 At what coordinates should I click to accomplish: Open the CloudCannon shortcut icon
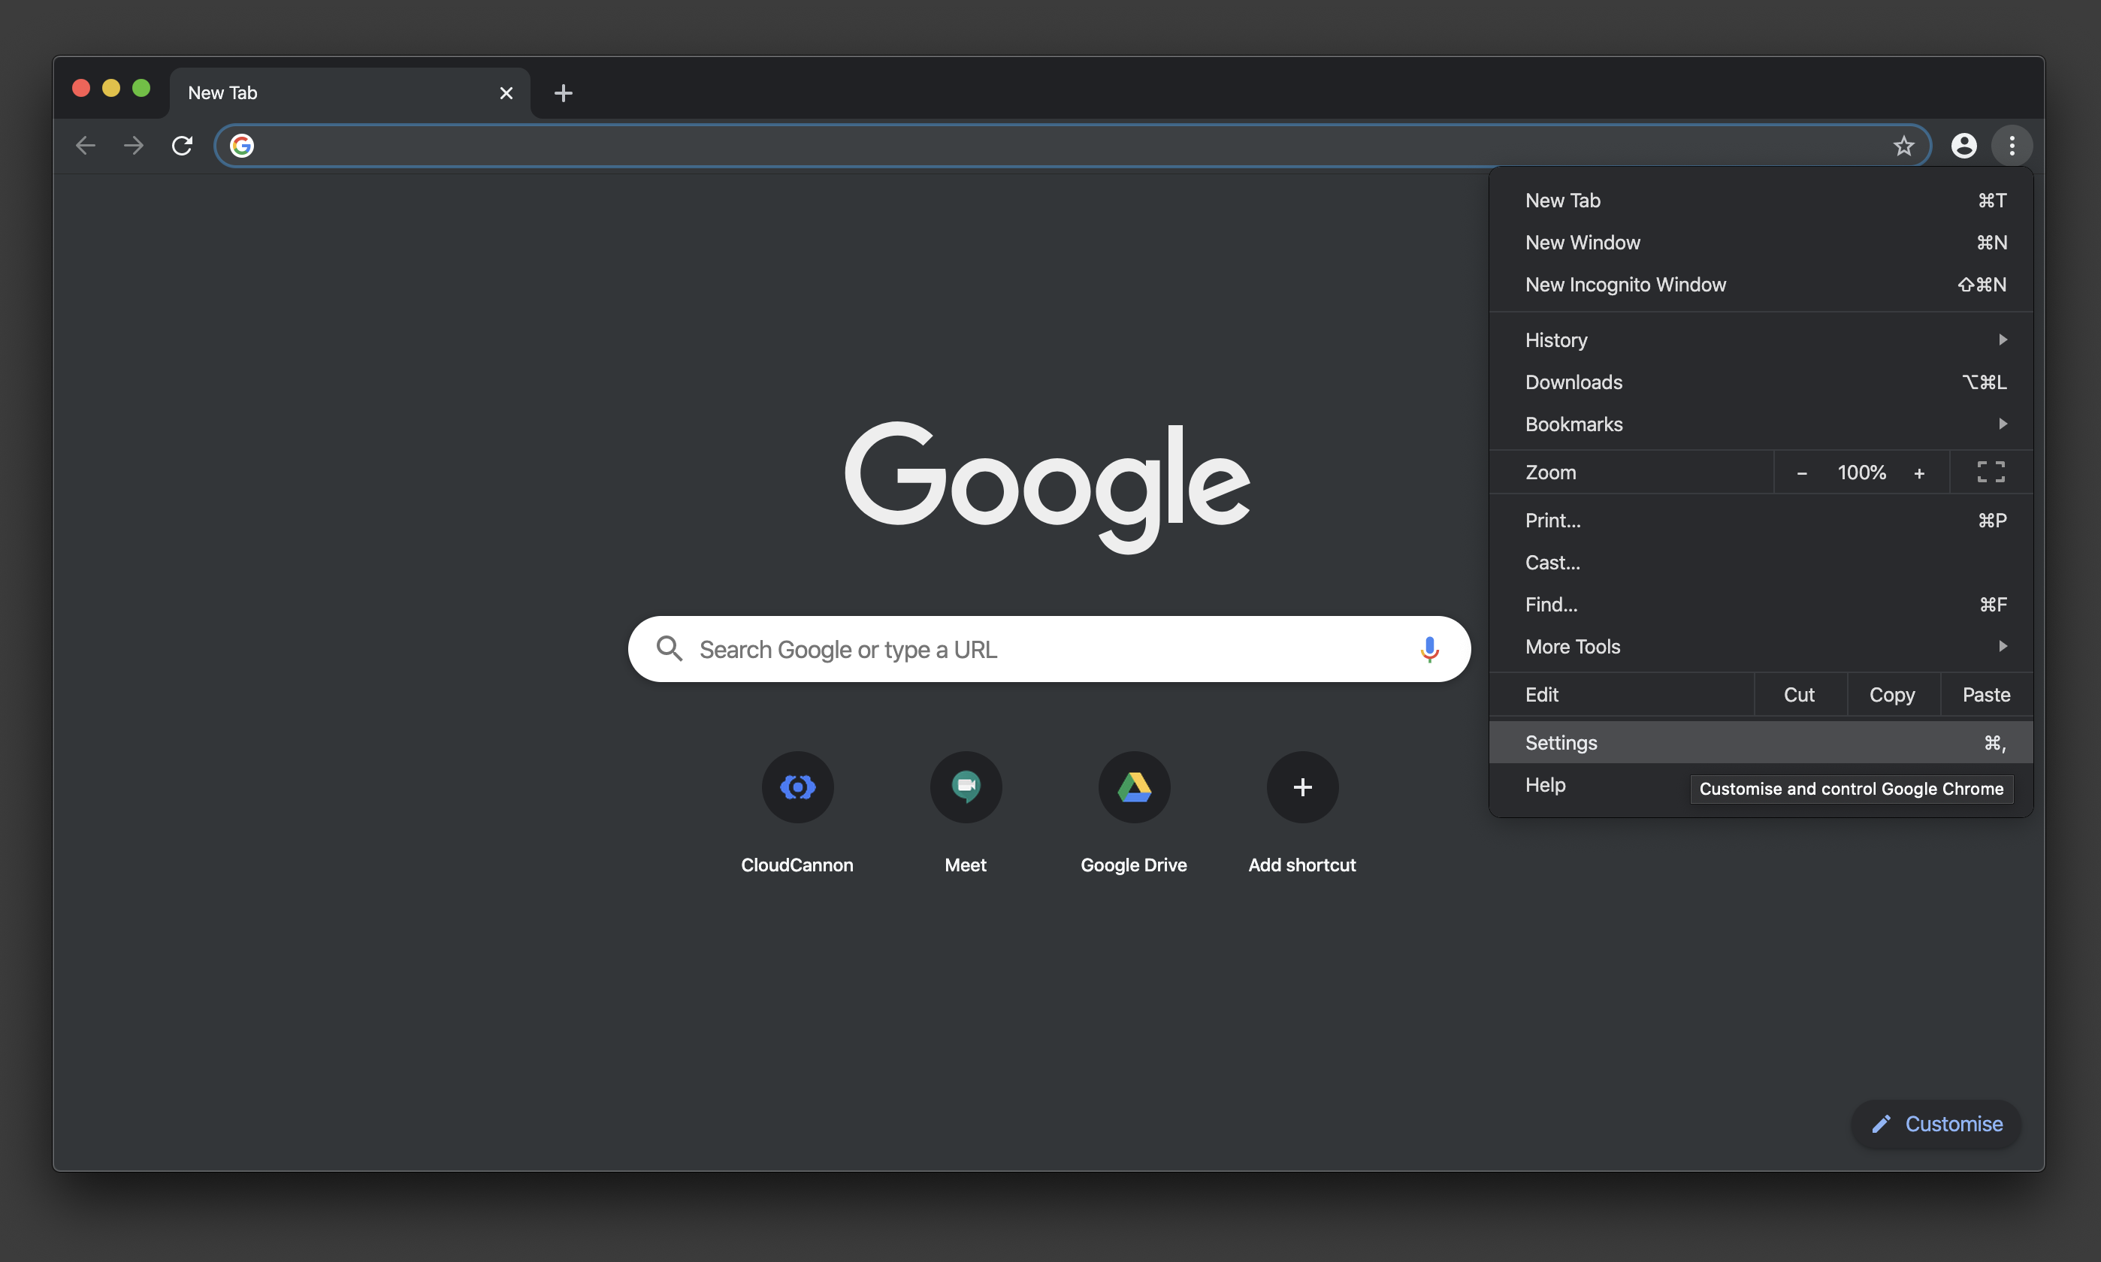tap(797, 786)
